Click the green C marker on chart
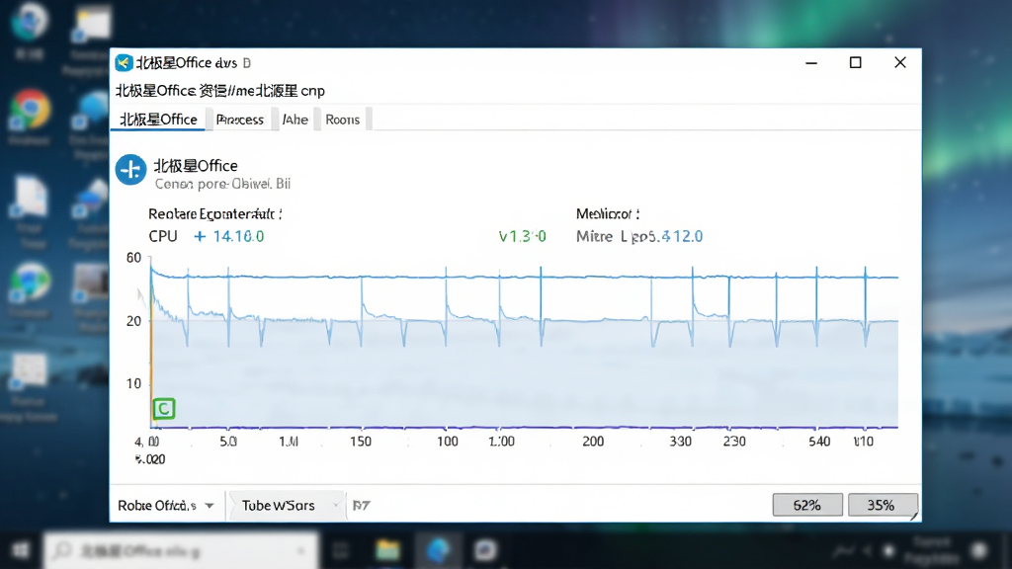 pos(164,408)
